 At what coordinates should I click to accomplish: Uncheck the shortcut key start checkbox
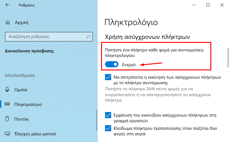(x=108, y=77)
